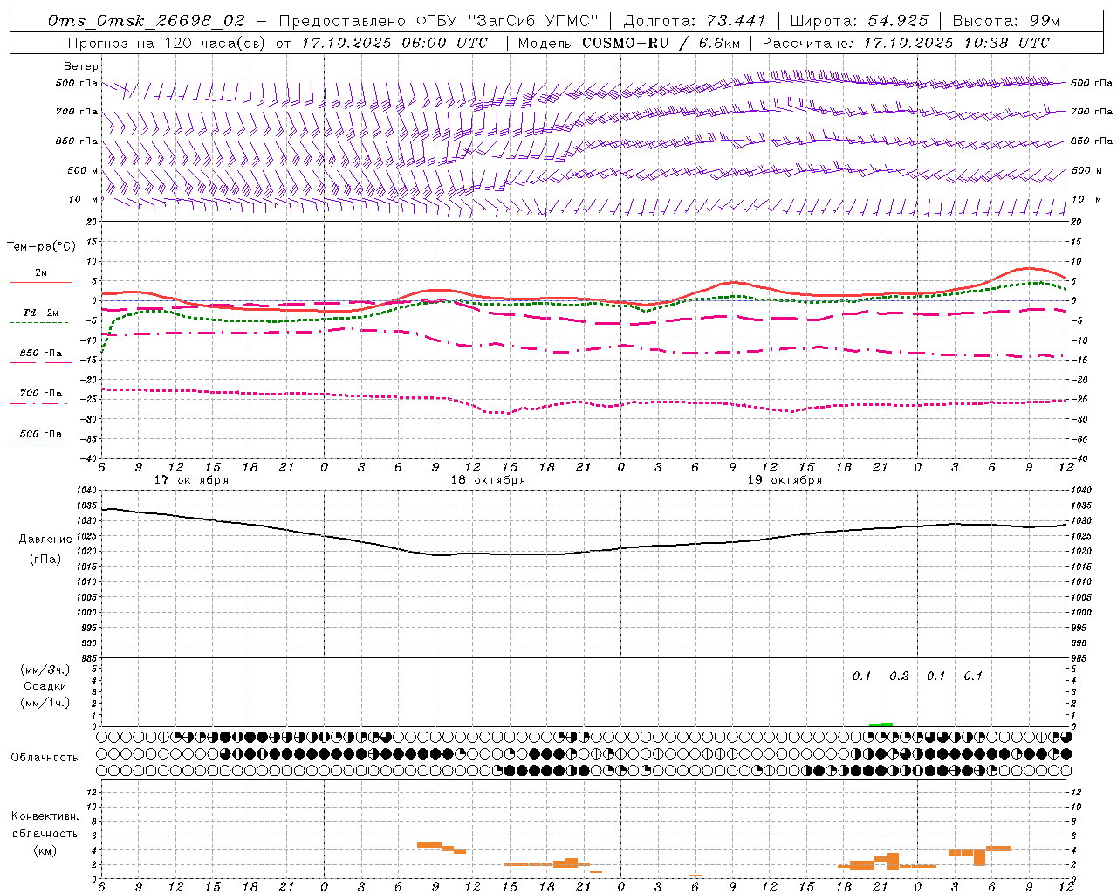Image resolution: width=1117 pixels, height=894 pixels.
Task: Click the (мм/1ч.) precipitation unit label
Action: pyautogui.click(x=45, y=703)
